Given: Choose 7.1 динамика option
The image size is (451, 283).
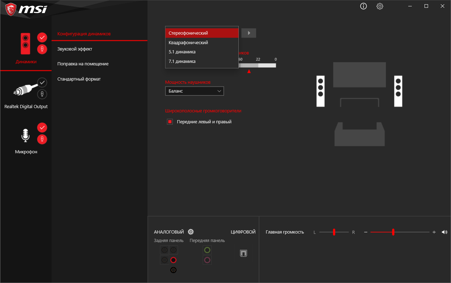Looking at the screenshot, I should pos(202,61).
